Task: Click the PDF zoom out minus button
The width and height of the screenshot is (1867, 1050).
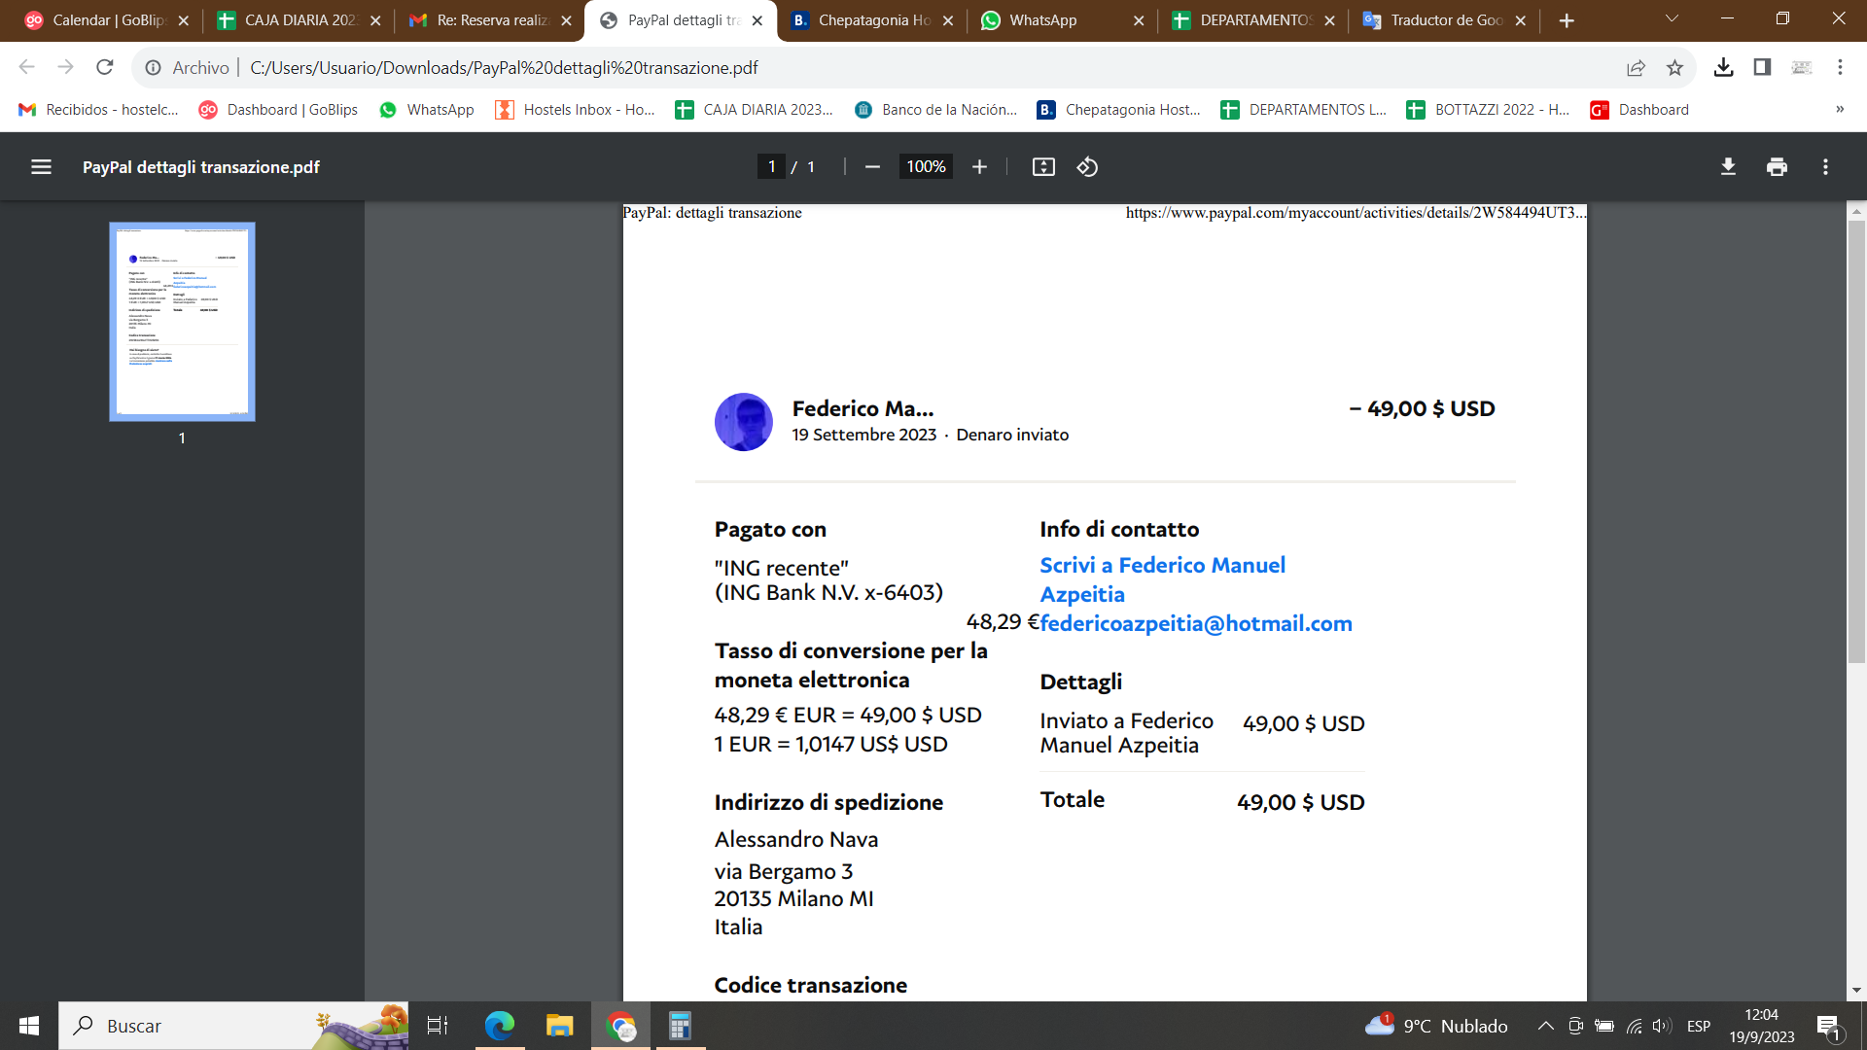Action: pos(872,167)
